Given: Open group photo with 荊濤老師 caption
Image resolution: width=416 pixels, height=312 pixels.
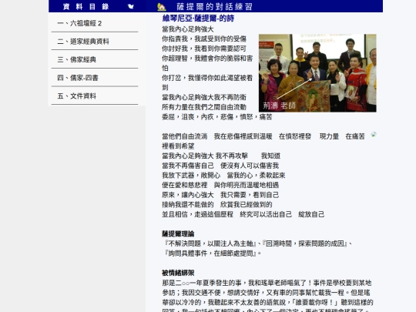Looking at the screenshot, I should 317,73.
